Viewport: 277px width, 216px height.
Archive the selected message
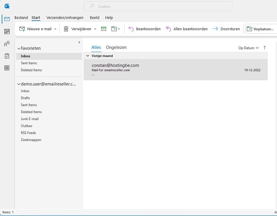104,29
